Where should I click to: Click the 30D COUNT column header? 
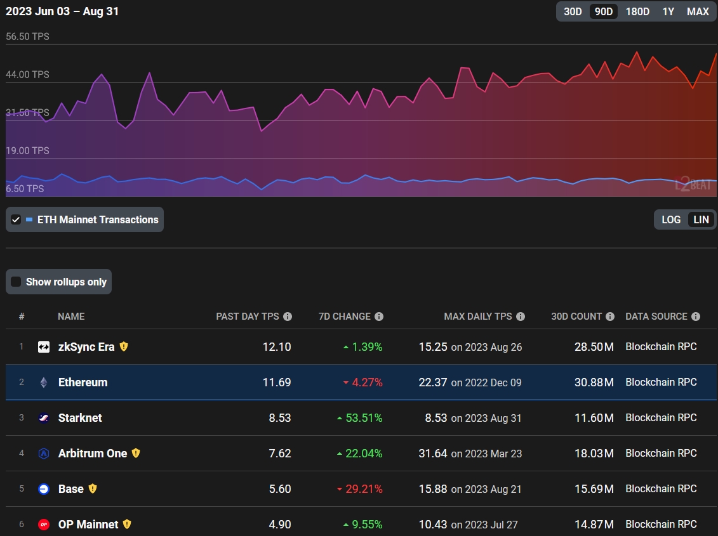click(x=576, y=317)
